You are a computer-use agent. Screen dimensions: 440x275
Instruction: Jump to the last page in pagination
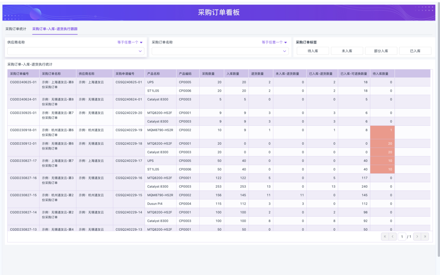coord(425,236)
